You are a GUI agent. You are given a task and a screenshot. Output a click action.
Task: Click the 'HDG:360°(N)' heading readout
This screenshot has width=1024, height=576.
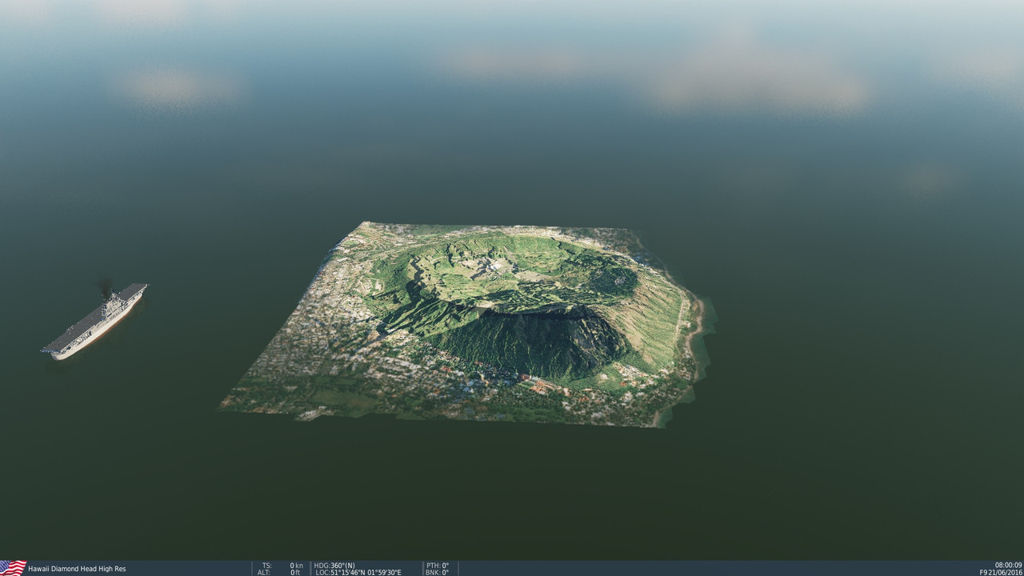coord(334,565)
